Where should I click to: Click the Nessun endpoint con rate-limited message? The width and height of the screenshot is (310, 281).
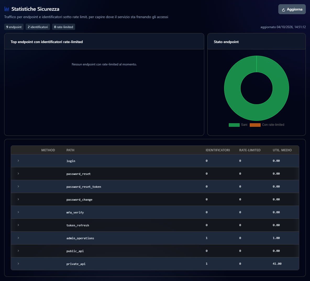point(104,64)
